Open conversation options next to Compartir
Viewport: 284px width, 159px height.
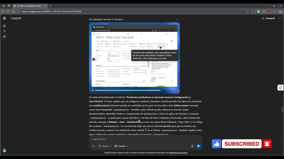(280, 18)
